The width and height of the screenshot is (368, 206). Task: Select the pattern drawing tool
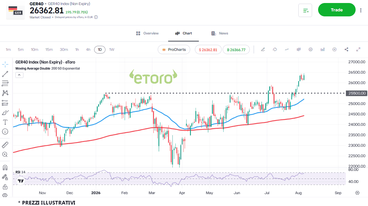5,93
